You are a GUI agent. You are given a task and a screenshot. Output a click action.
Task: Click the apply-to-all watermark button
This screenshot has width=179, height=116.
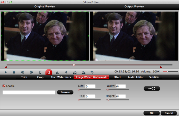pos(152,88)
